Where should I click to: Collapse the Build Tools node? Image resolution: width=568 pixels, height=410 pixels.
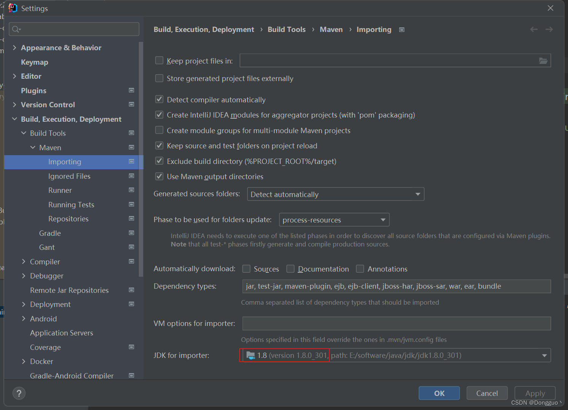click(x=24, y=133)
